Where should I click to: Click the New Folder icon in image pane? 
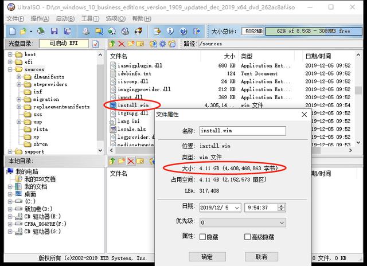coord(131,44)
